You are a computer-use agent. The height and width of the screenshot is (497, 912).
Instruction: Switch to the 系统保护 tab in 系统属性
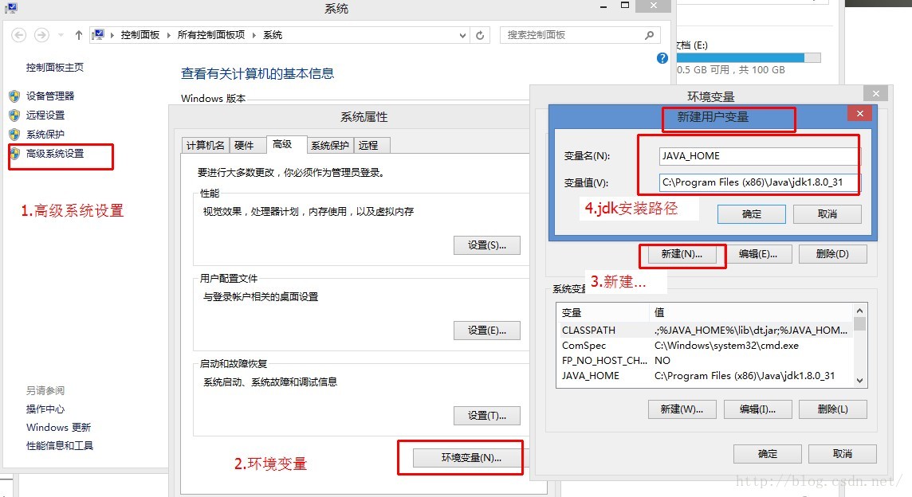click(x=330, y=145)
